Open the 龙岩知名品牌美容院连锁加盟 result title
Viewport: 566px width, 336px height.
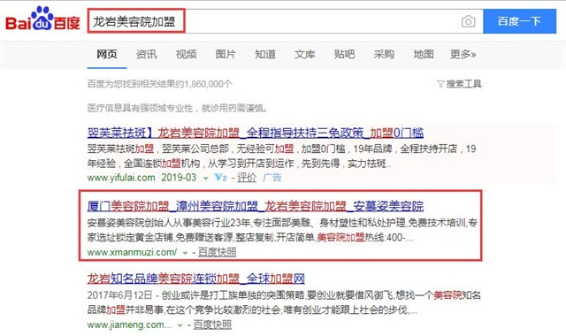[196, 279]
